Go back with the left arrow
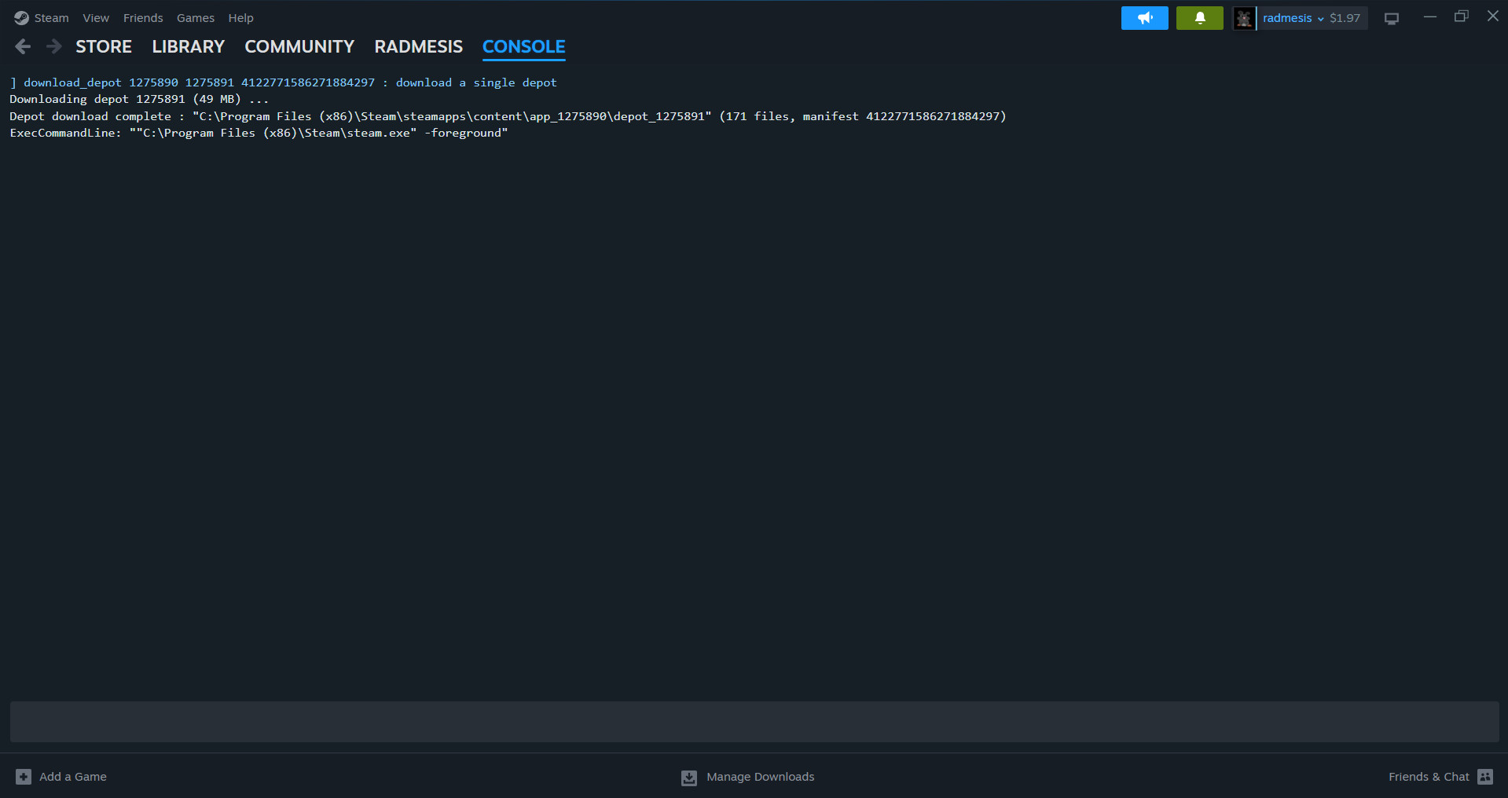1508x798 pixels. pos(23,47)
